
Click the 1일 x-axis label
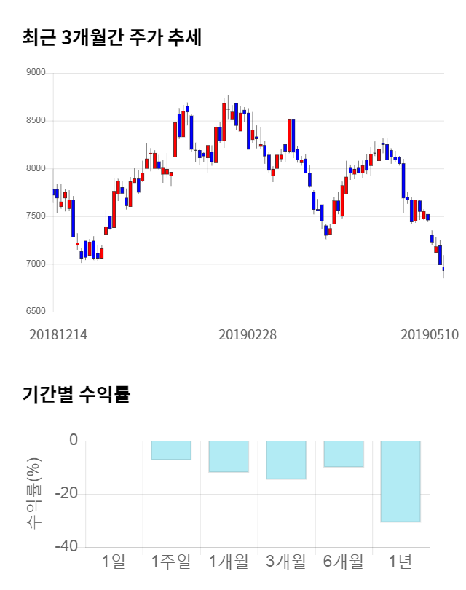click(114, 562)
